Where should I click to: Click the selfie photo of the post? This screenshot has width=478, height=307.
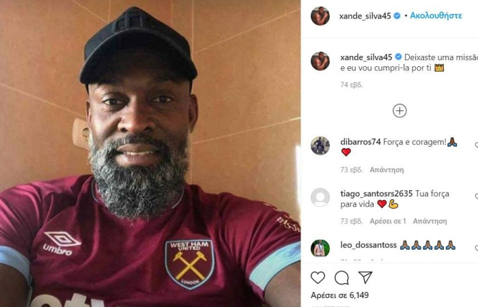150,153
